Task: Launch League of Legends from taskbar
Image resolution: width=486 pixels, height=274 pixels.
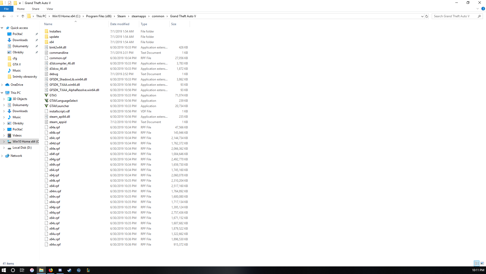Action: click(88, 270)
